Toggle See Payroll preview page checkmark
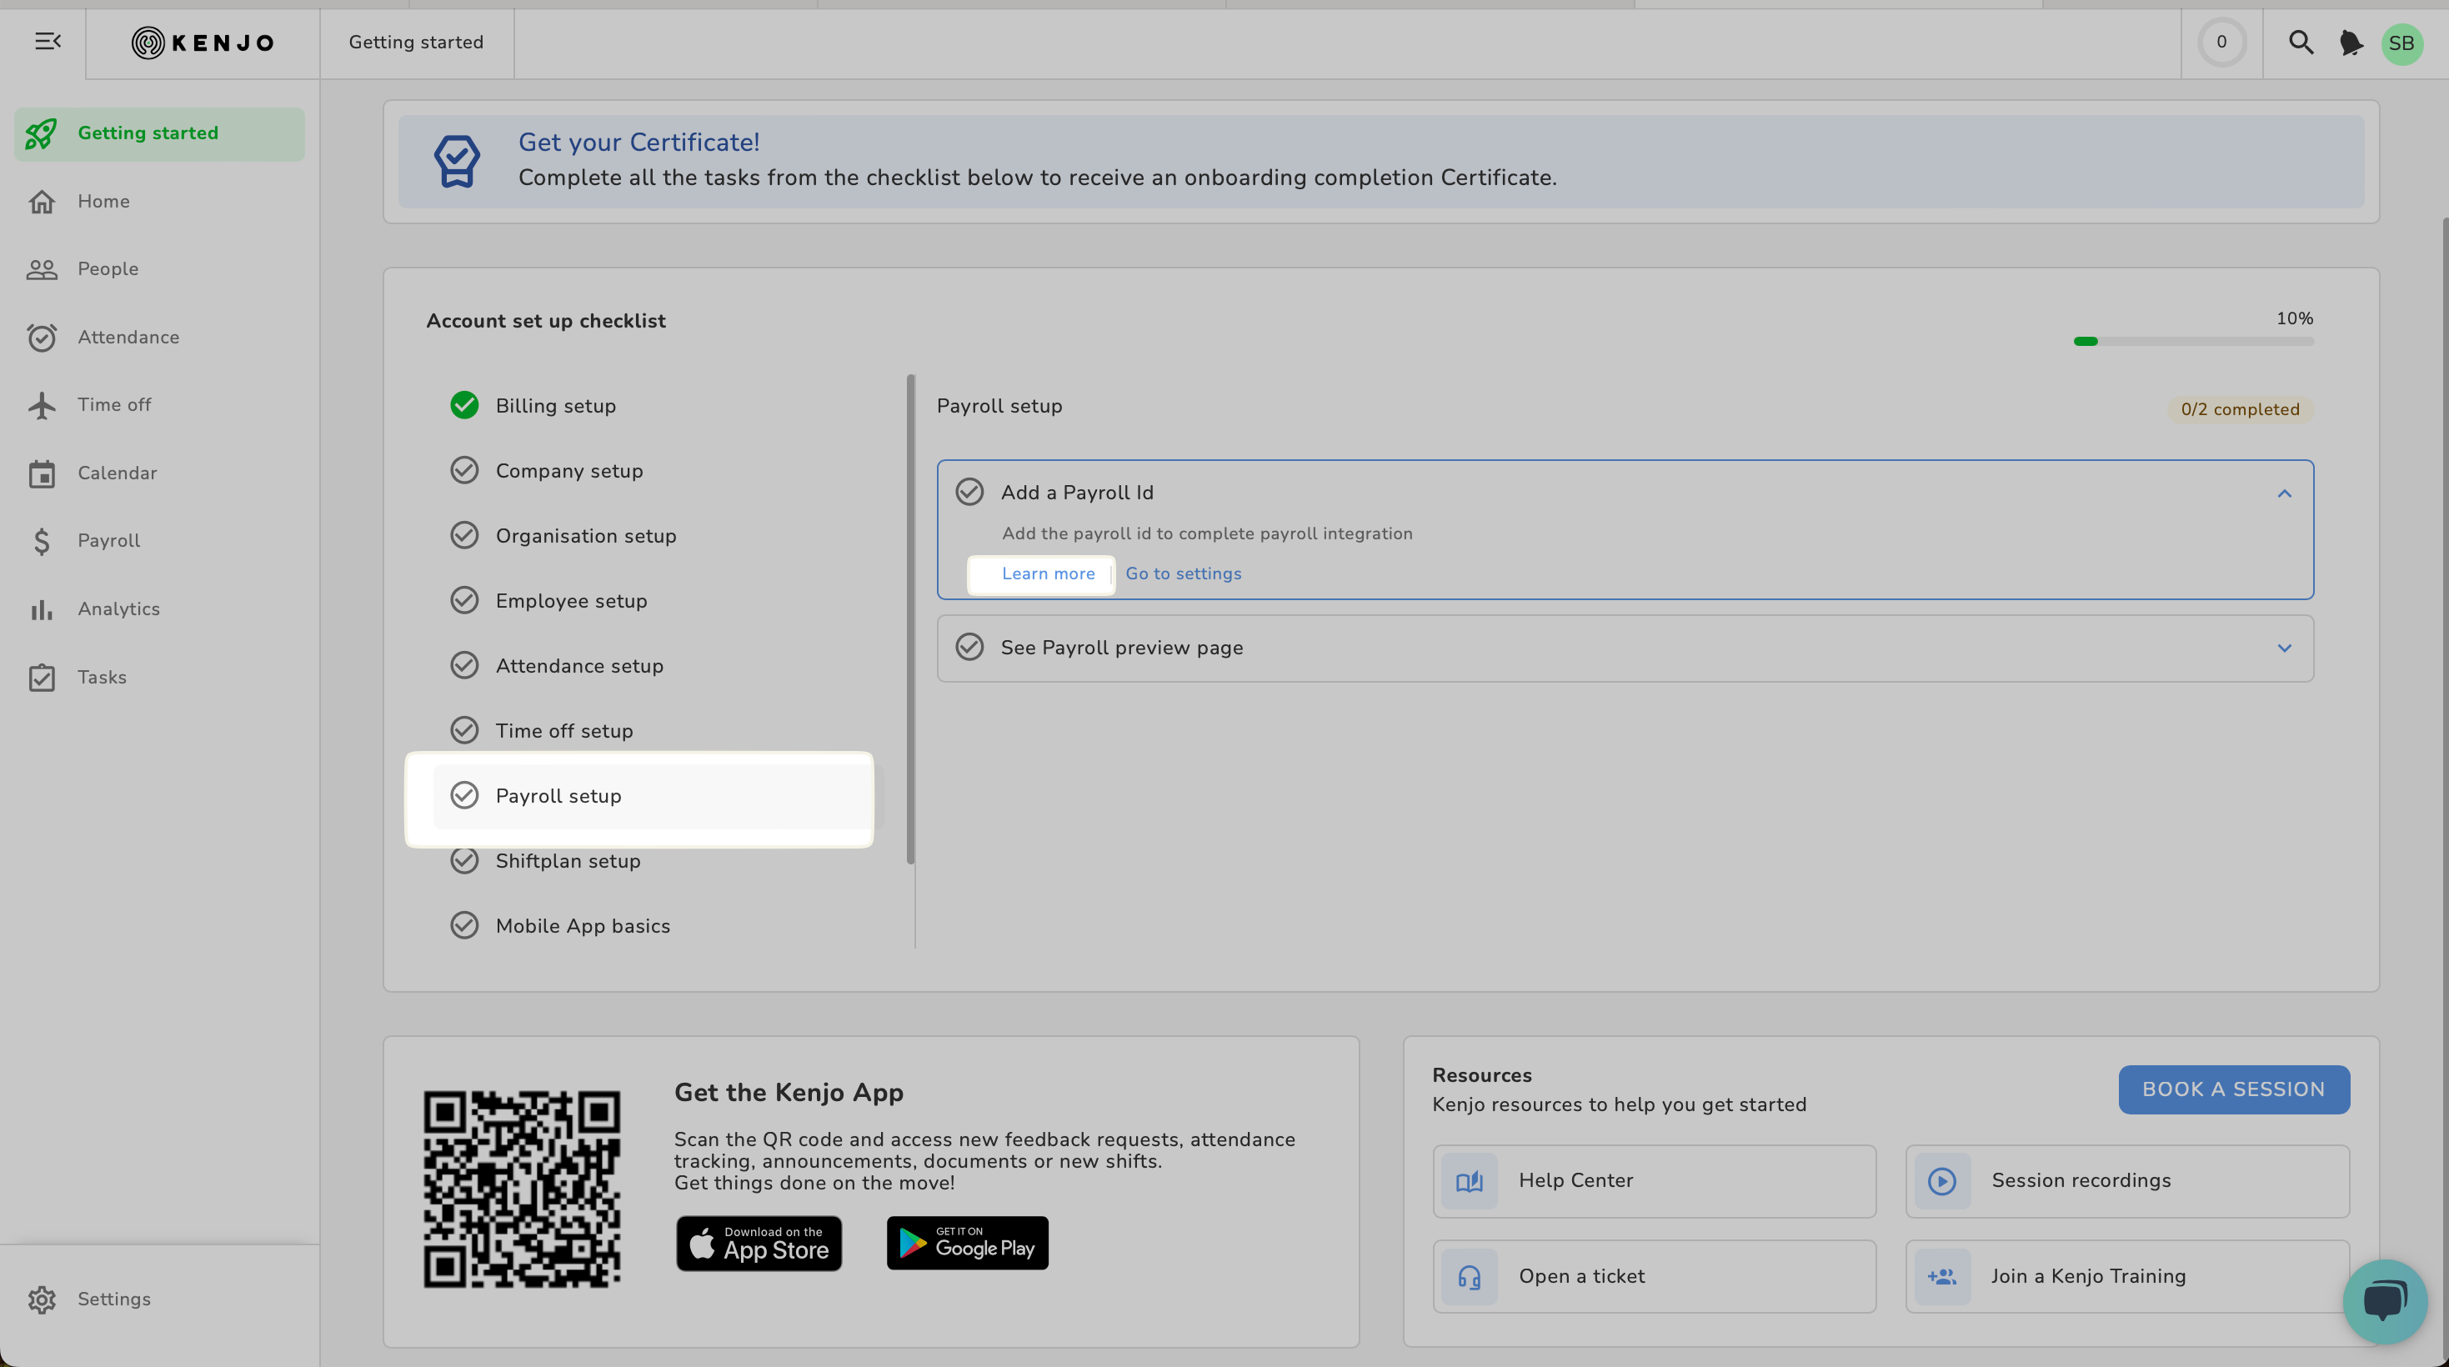This screenshot has width=2449, height=1367. coord(969,648)
